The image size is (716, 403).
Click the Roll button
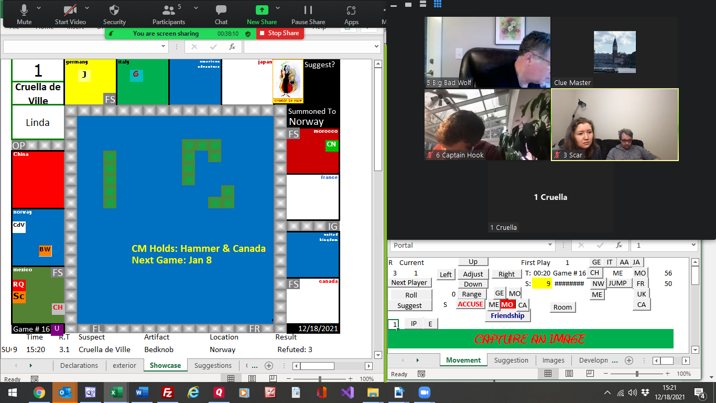tap(411, 295)
